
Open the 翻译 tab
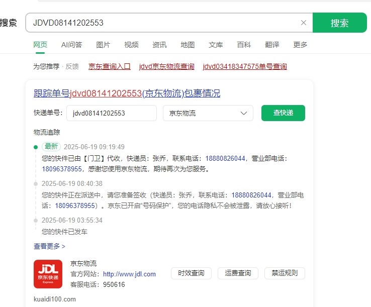pyautogui.click(x=272, y=45)
